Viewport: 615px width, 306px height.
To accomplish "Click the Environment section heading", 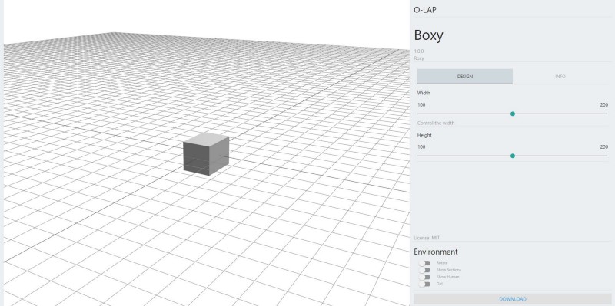I will (x=436, y=252).
